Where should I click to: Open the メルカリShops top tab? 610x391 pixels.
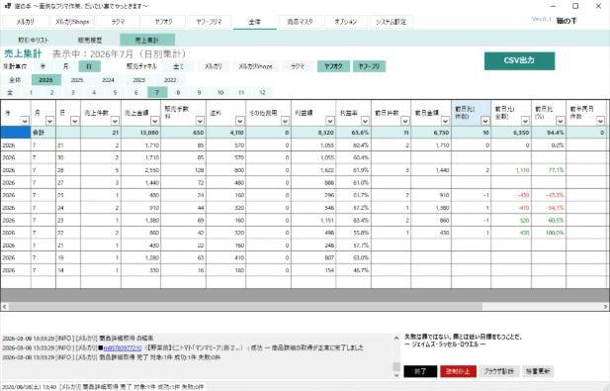coord(72,22)
